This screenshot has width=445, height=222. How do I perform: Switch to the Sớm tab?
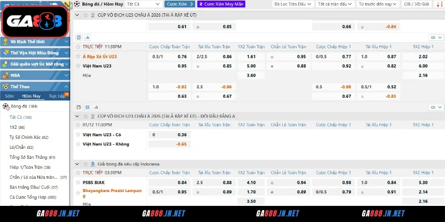click(x=10, y=97)
